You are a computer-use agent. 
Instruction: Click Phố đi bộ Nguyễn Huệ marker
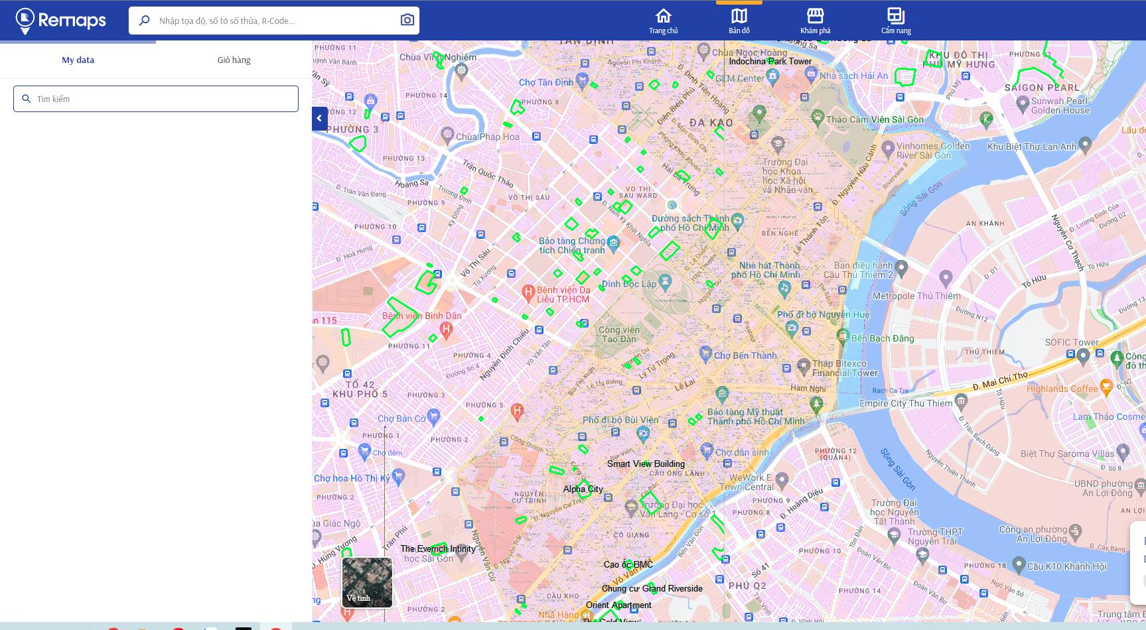pos(792,327)
